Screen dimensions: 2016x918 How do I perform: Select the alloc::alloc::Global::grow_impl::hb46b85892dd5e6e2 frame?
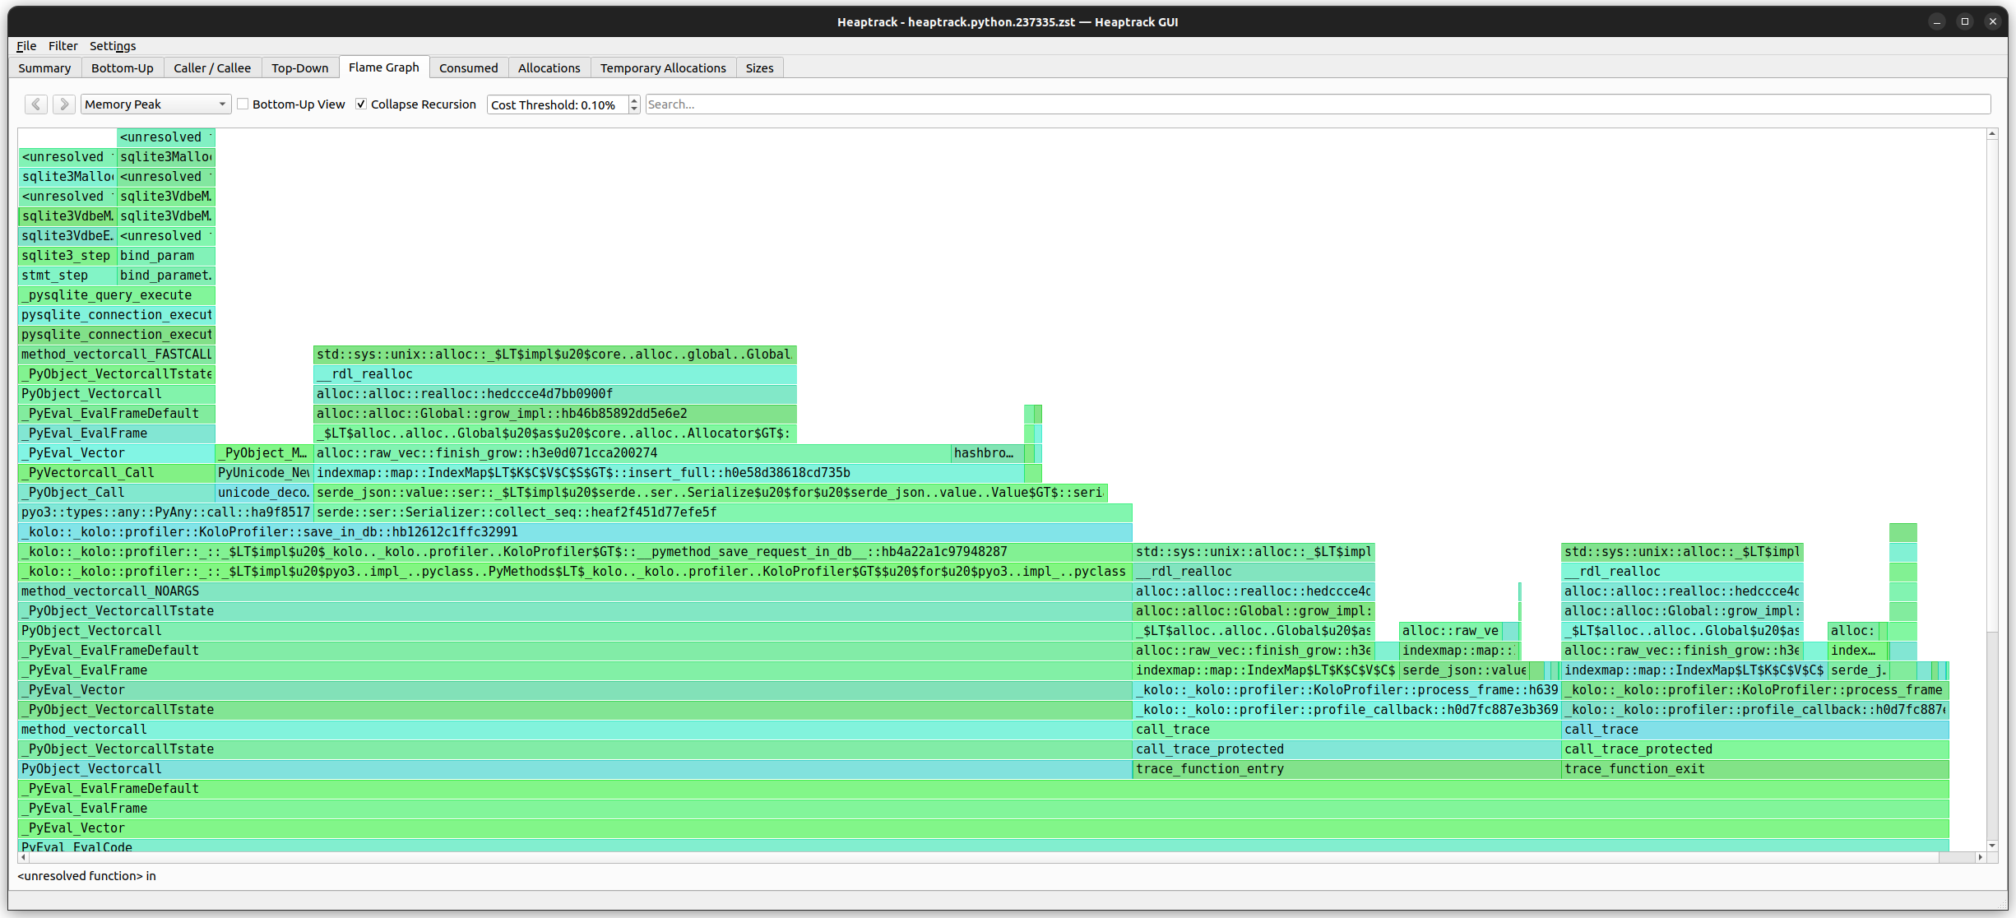coord(555,414)
